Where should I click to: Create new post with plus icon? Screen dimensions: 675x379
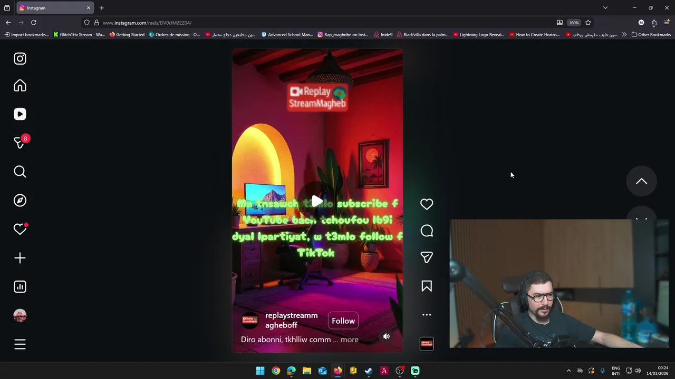(x=20, y=258)
